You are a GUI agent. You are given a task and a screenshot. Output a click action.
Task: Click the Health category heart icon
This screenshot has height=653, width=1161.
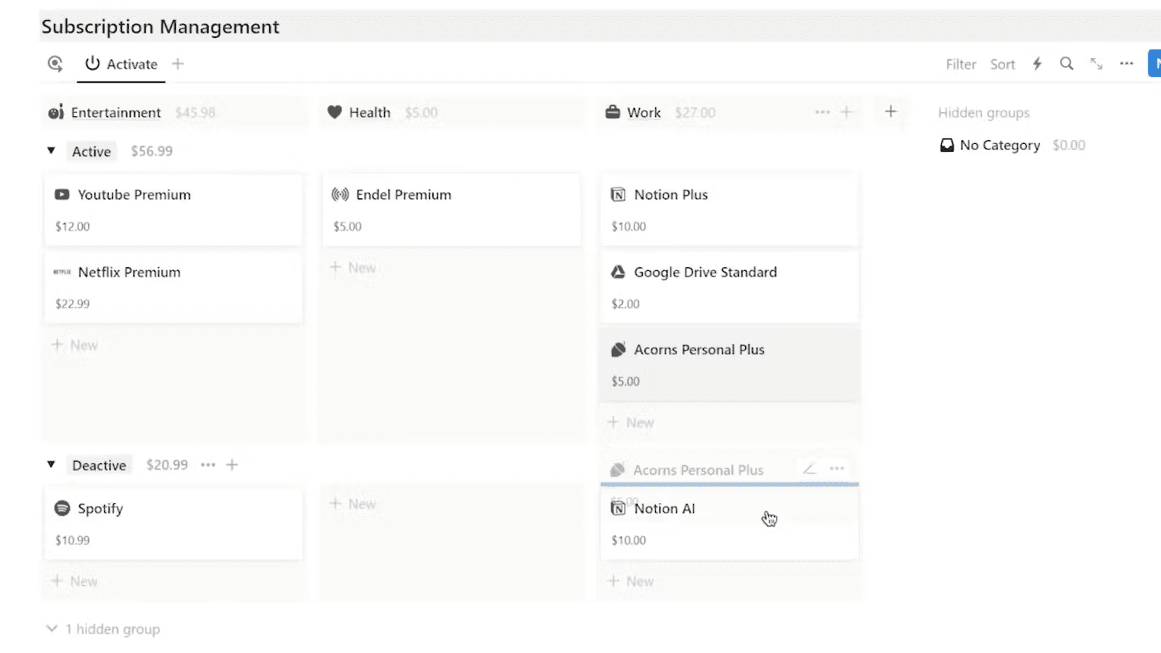click(x=334, y=112)
